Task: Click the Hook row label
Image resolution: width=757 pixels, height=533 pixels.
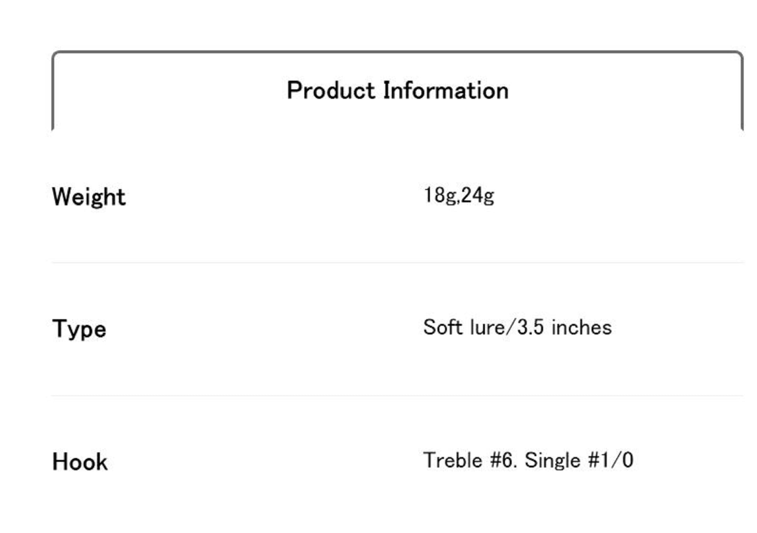Action: [80, 462]
